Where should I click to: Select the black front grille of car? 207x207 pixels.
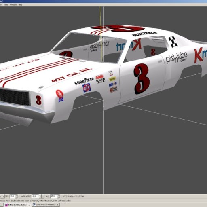[x=15, y=97]
